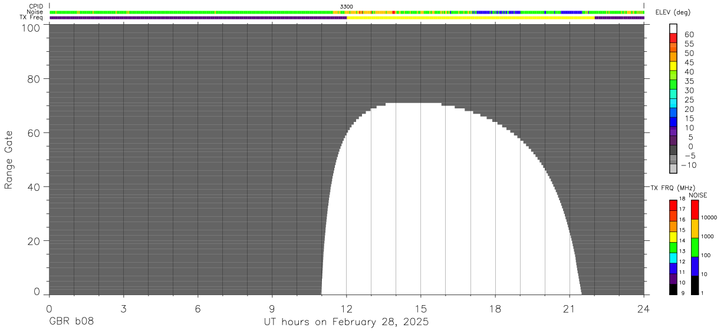Click the '60' label on ELEV colorbar
This screenshot has width=724, height=334.
coord(689,35)
